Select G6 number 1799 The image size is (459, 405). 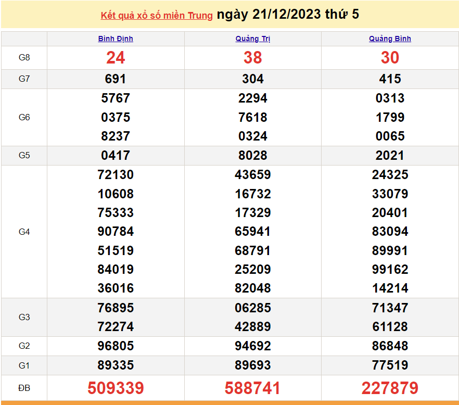pyautogui.click(x=390, y=118)
